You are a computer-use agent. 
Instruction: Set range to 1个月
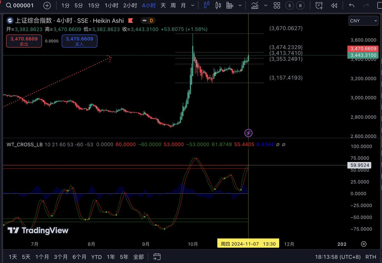(42, 257)
